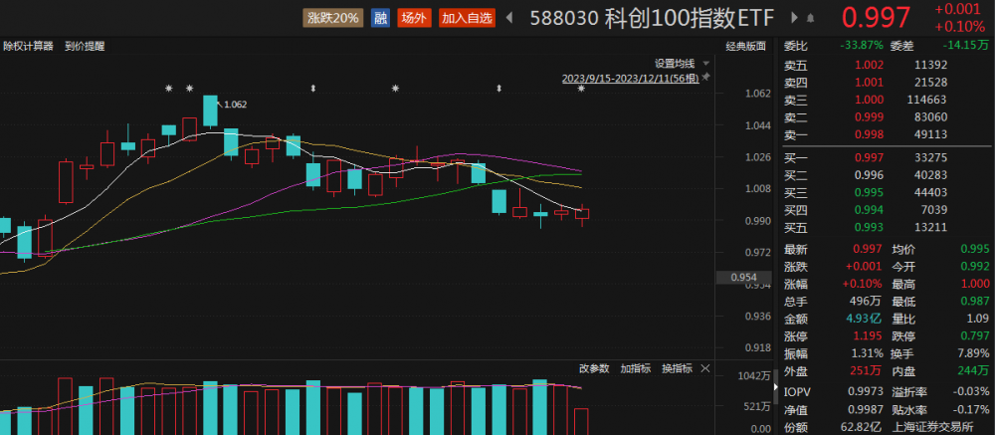Image resolution: width=995 pixels, height=435 pixels.
Task: Click the star event marker above latest candlestick
Action: click(581, 89)
